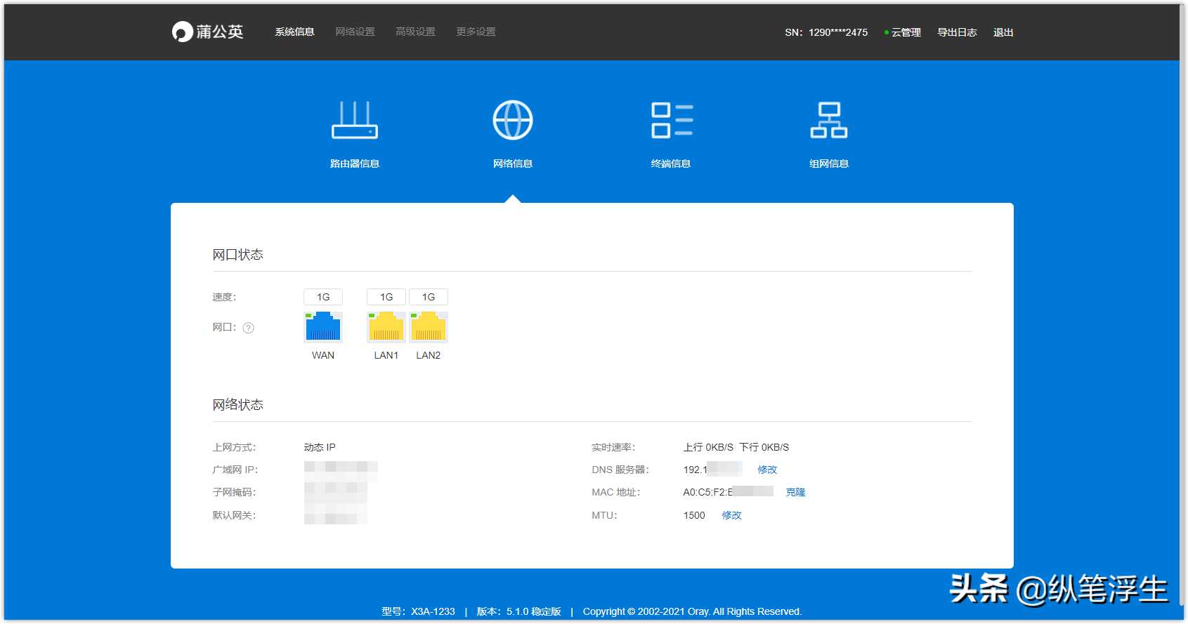This screenshot has width=1188, height=624.
Task: Click the 蒲公英 logo
Action: point(208,32)
